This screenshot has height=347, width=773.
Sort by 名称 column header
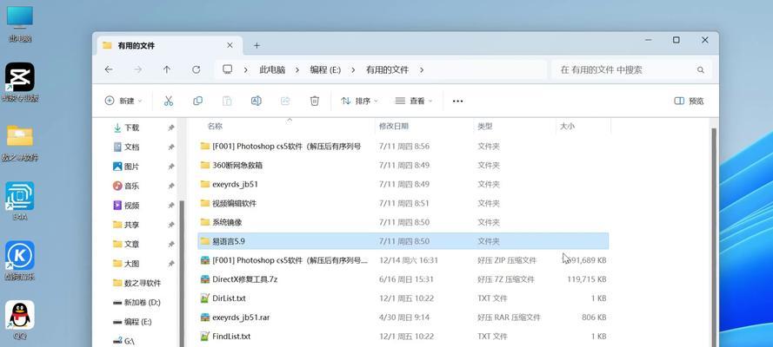click(215, 127)
